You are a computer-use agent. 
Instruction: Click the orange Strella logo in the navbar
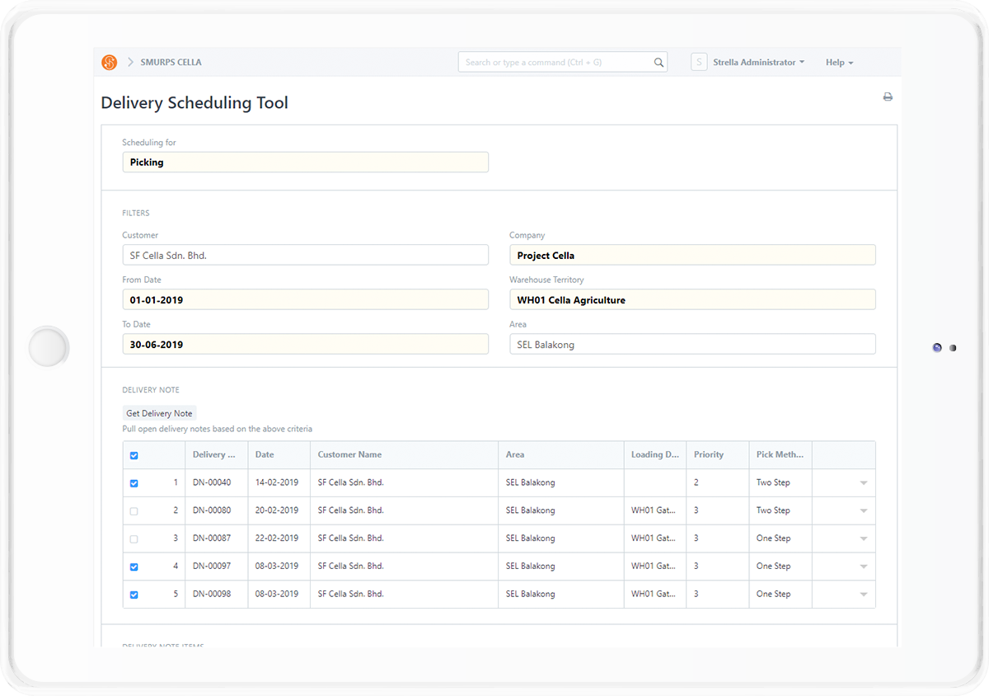pyautogui.click(x=110, y=61)
